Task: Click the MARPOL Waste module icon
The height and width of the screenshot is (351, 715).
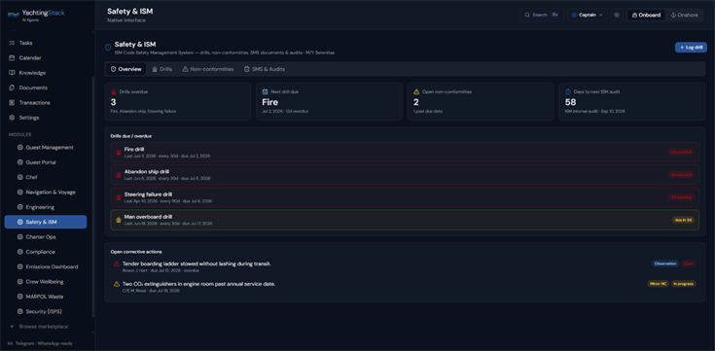Action: pyautogui.click(x=19, y=297)
